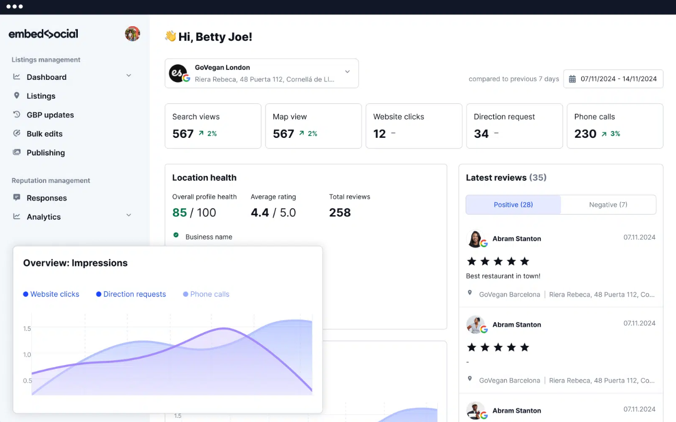Expand the Dashboard menu chevron
The height and width of the screenshot is (422, 676).
click(x=129, y=76)
